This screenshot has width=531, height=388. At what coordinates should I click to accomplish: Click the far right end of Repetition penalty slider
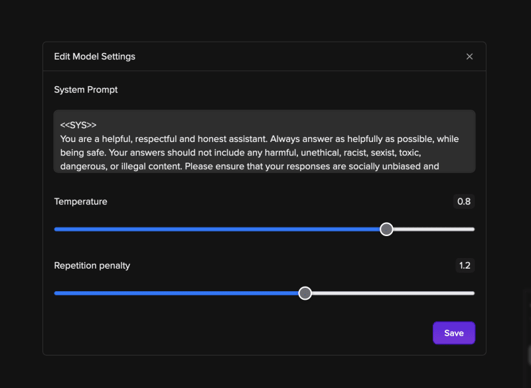473,293
